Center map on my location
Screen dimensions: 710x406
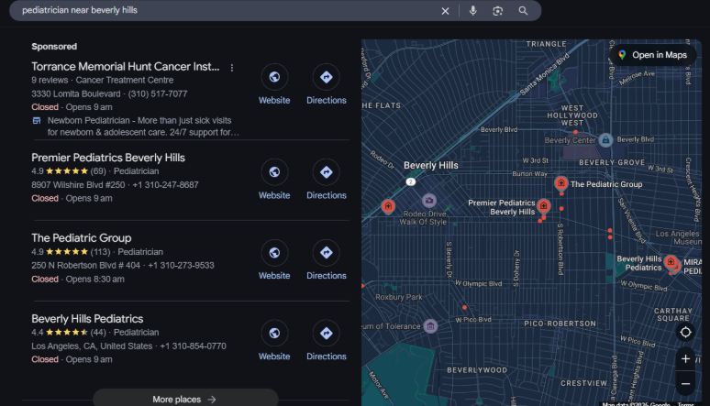(x=685, y=332)
